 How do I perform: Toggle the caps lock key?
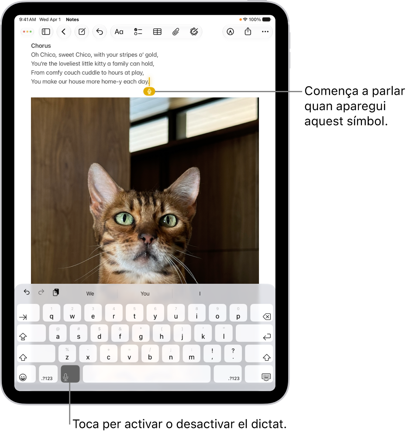[31, 333]
